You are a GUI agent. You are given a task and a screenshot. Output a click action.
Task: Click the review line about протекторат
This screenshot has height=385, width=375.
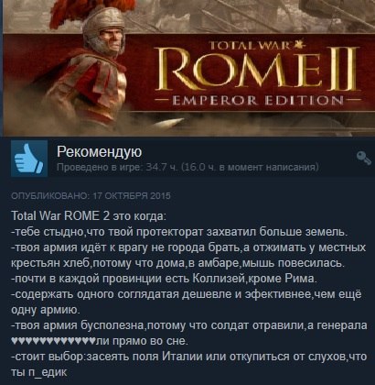179,232
